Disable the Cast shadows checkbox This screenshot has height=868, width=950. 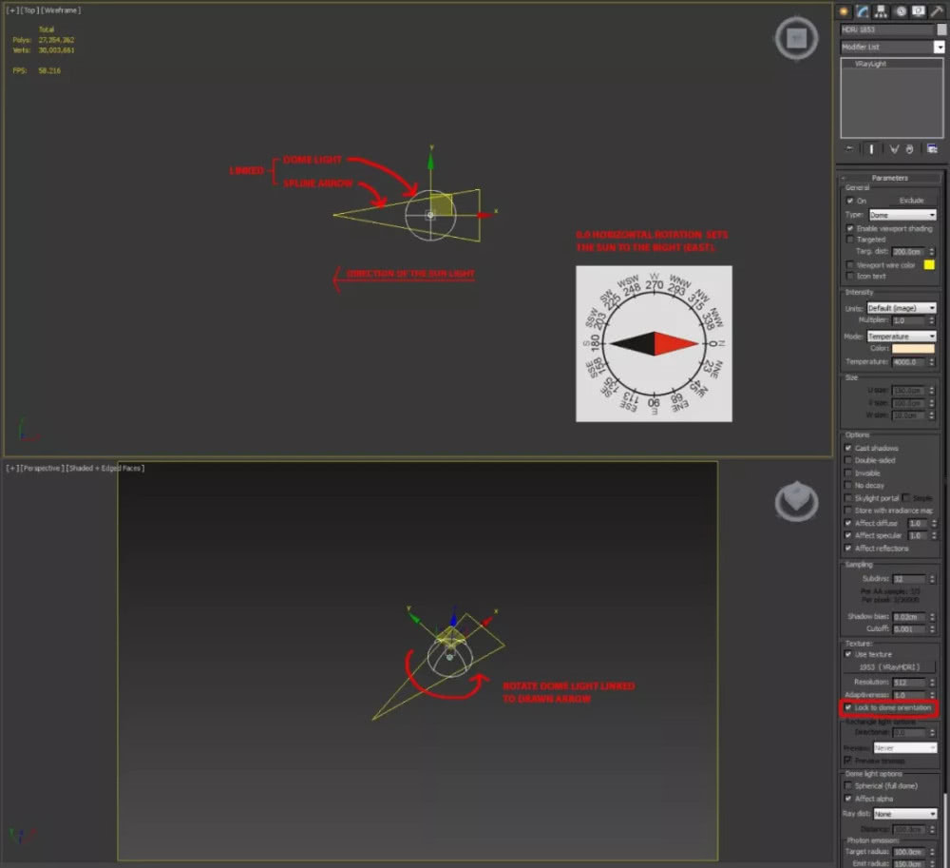tap(849, 448)
